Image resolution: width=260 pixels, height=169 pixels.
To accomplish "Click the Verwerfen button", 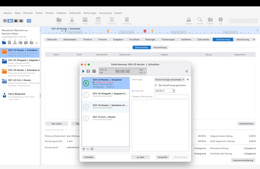I will click(x=162, y=157).
